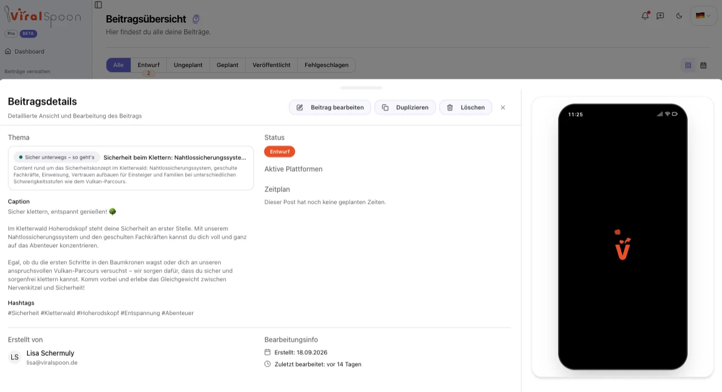Select the Entwurf tab
This screenshot has height=392, width=722.
[149, 65]
